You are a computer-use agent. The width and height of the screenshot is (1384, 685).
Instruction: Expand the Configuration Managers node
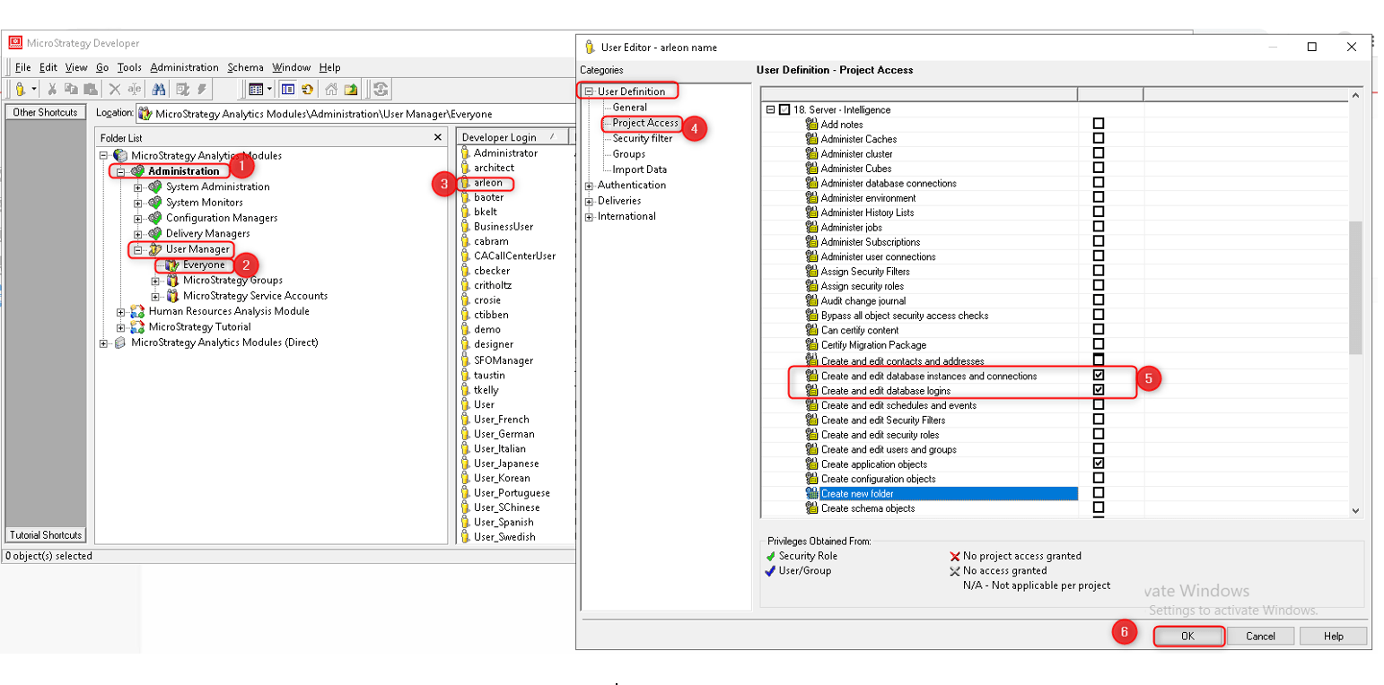[x=138, y=219]
